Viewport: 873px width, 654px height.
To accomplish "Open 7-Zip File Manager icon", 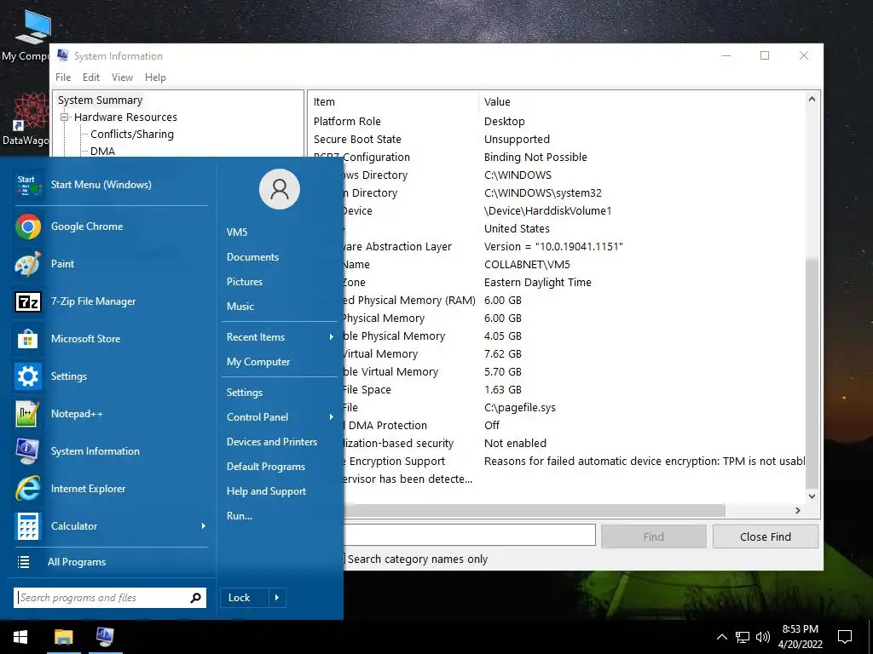I will click(x=28, y=301).
